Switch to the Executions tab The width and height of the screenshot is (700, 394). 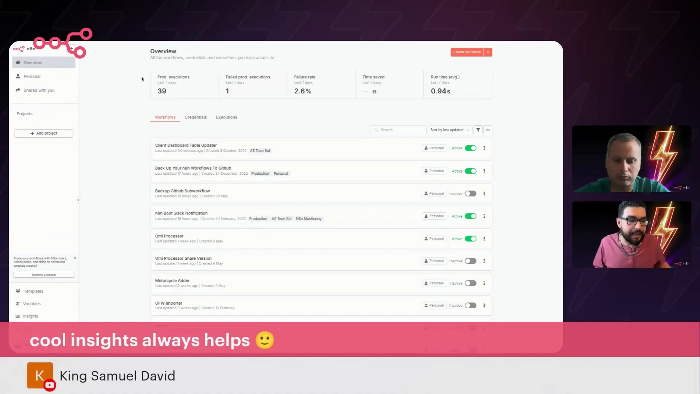tap(226, 117)
